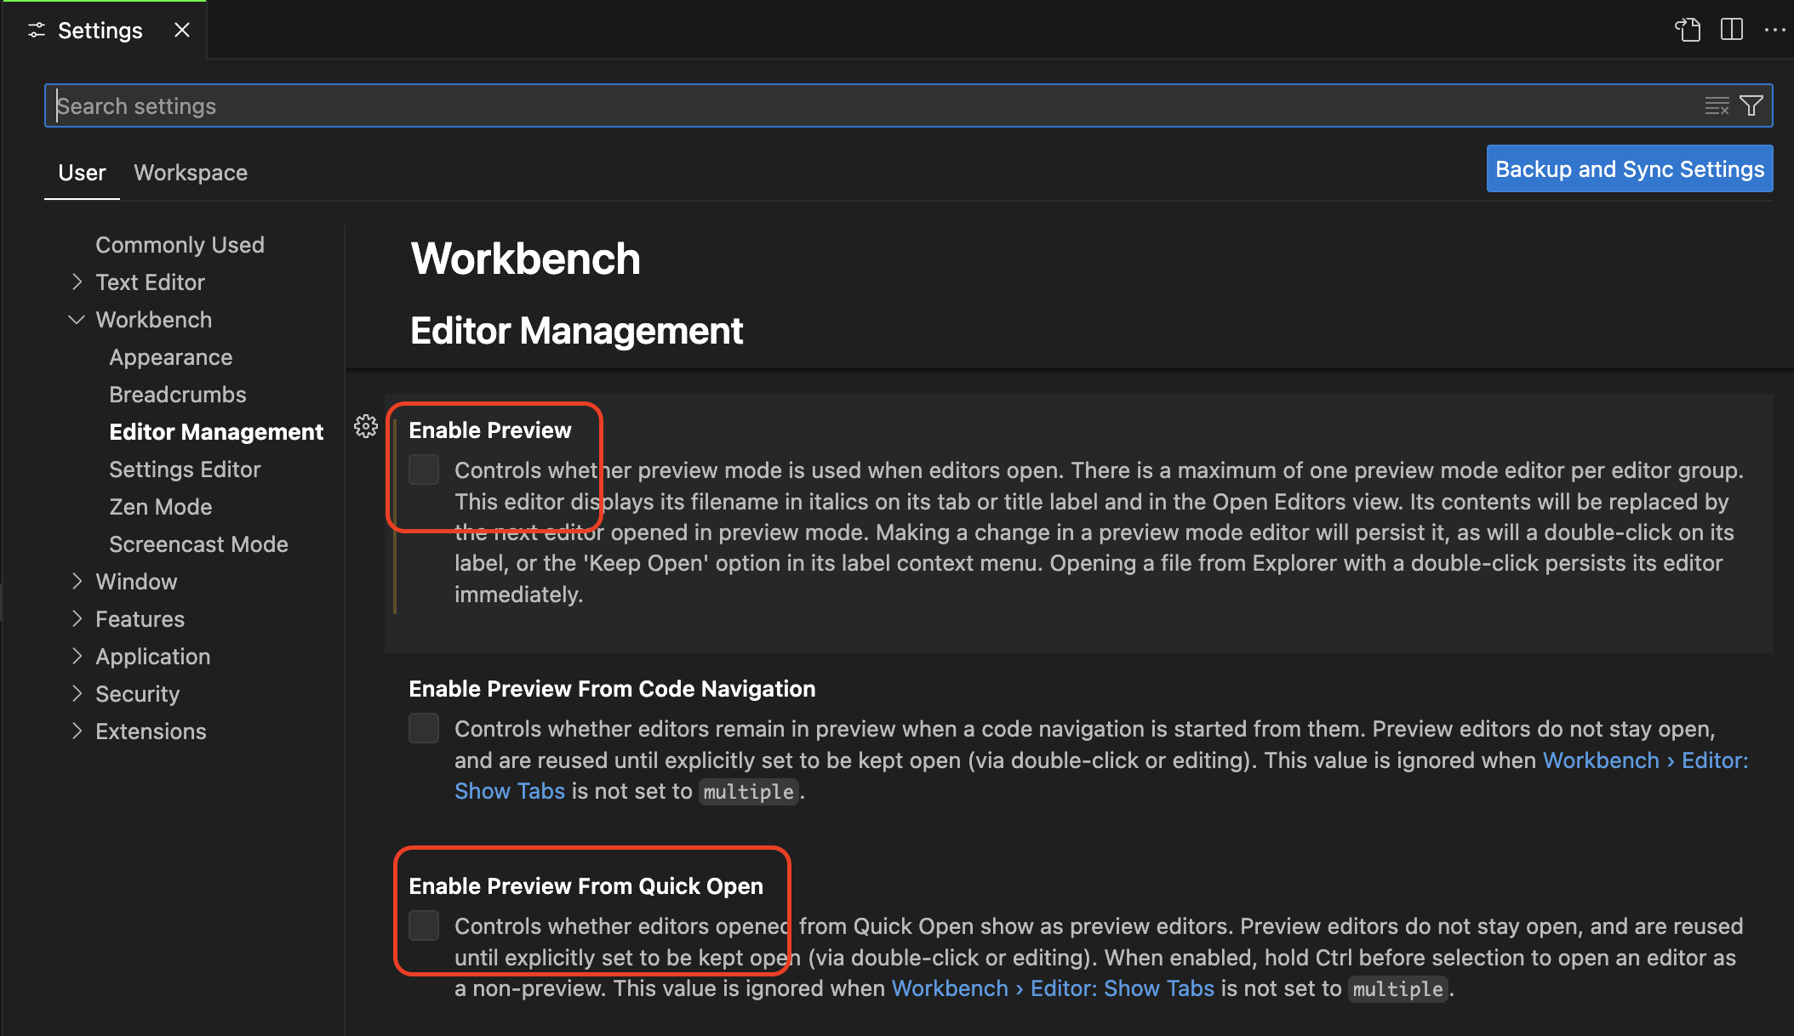Image resolution: width=1794 pixels, height=1036 pixels.
Task: Split the editor to the right
Action: point(1731,30)
